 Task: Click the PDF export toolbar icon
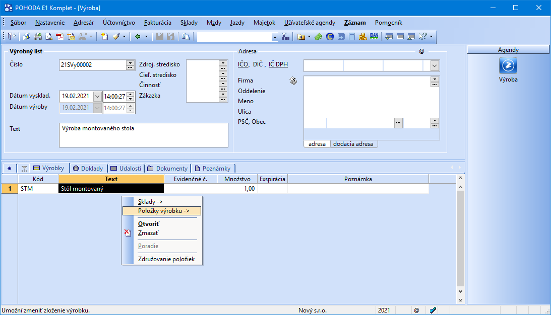pos(60,37)
